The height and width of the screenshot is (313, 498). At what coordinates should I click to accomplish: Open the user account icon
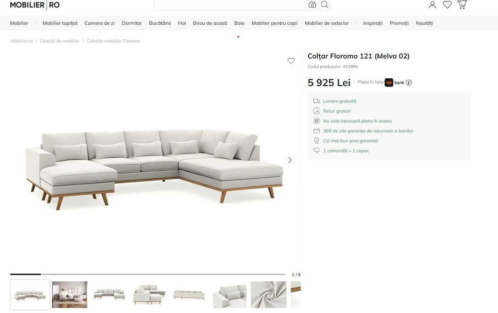pyautogui.click(x=432, y=5)
